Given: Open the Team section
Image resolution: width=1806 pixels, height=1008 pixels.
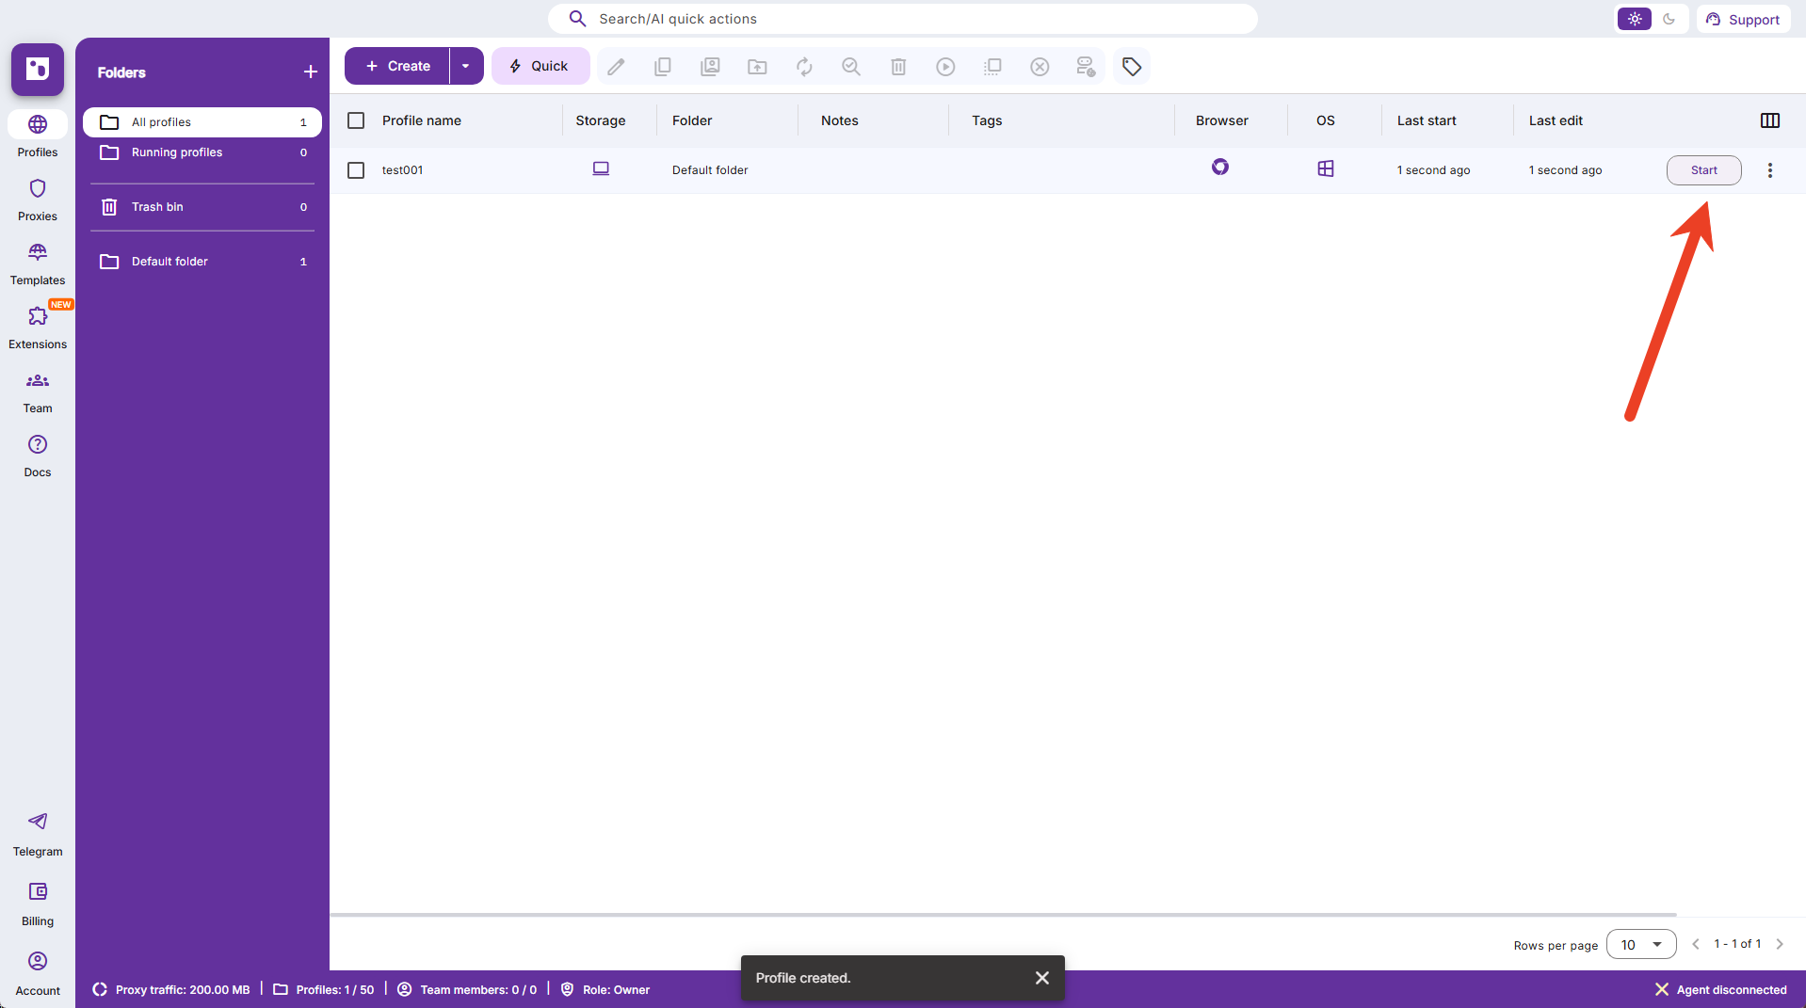Looking at the screenshot, I should (38, 392).
